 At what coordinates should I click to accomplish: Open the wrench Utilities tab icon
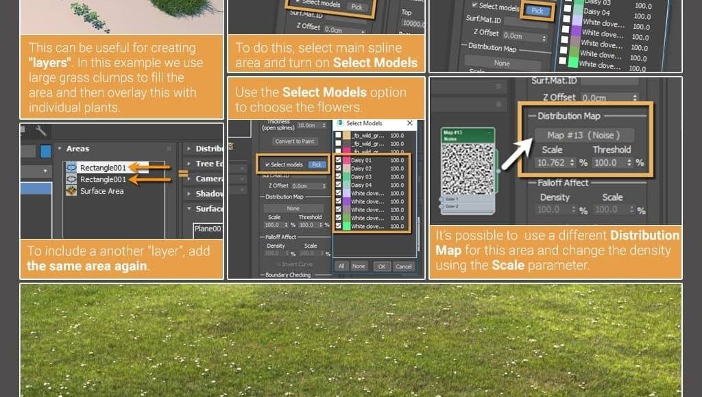point(41,131)
